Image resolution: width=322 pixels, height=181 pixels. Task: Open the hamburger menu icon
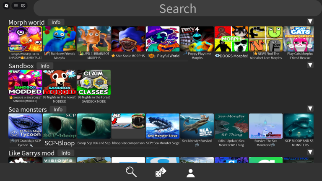(x=16, y=6)
